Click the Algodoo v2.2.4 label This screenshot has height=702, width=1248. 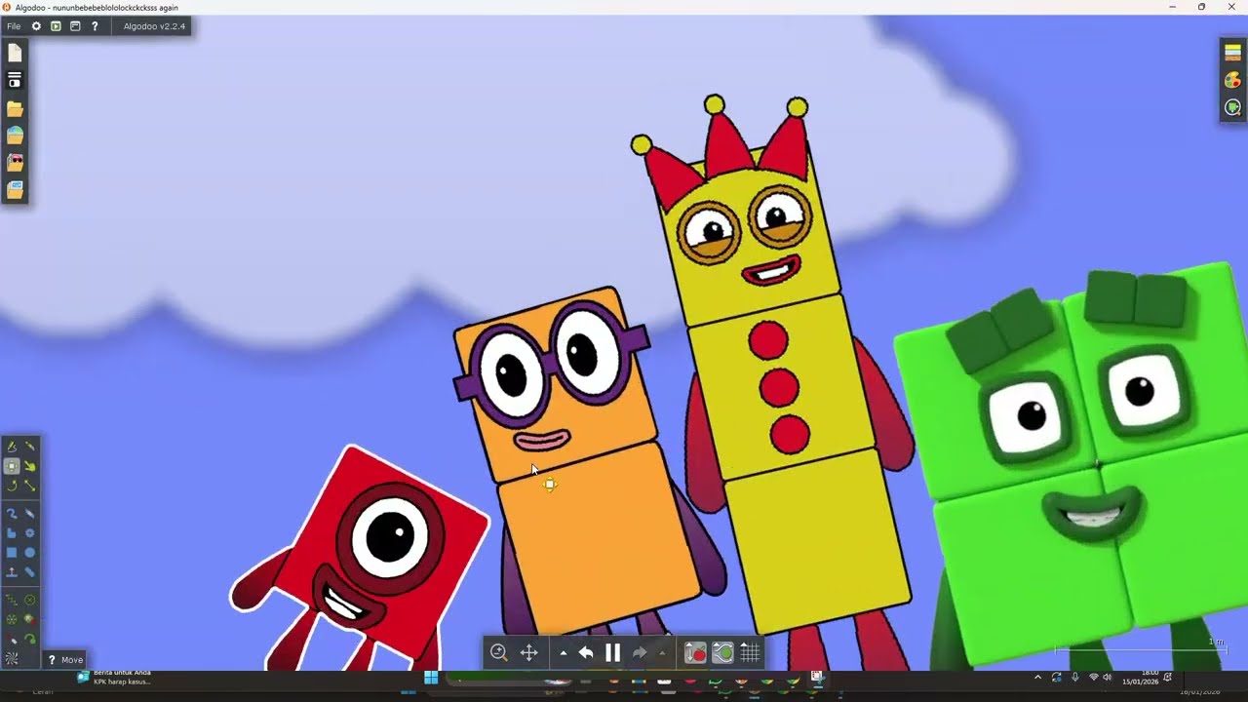click(x=154, y=26)
